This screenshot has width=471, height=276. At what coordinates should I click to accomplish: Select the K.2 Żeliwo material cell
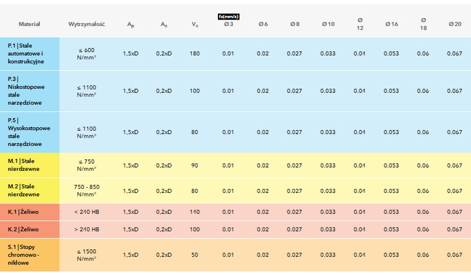[29, 229]
